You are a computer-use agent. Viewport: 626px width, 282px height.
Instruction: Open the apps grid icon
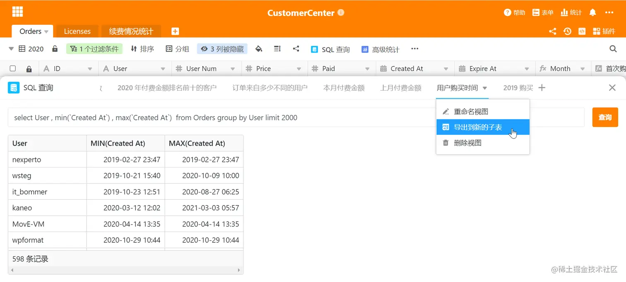pos(17,12)
